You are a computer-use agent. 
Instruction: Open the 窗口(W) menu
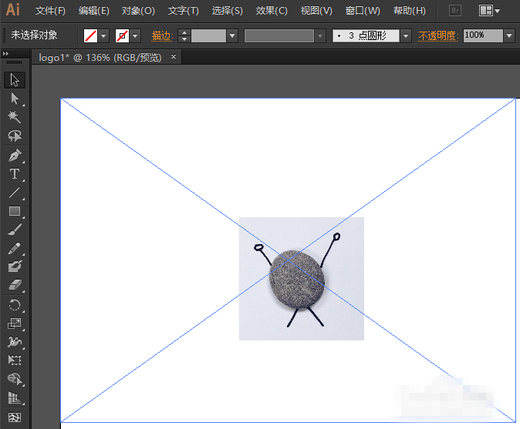363,11
